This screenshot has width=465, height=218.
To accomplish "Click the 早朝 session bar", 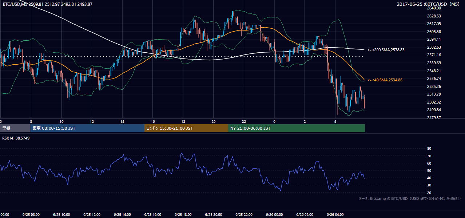I will click(x=15, y=128).
